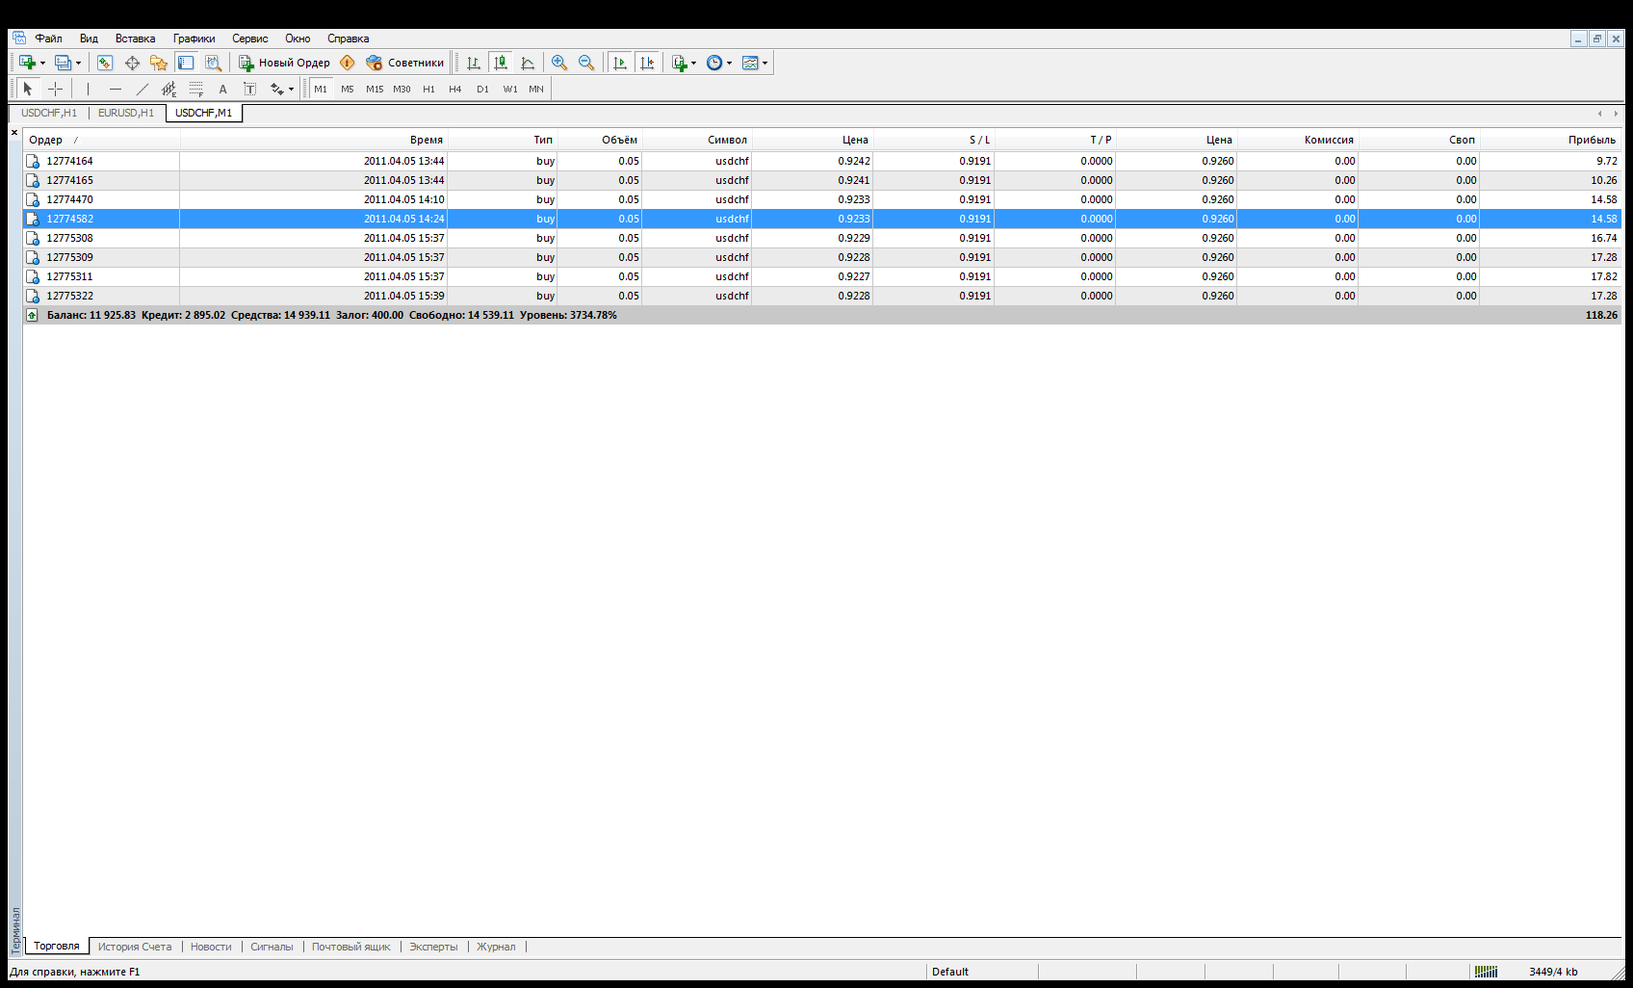Select the H4 timeframe
The width and height of the screenshot is (1633, 988).
click(x=455, y=89)
